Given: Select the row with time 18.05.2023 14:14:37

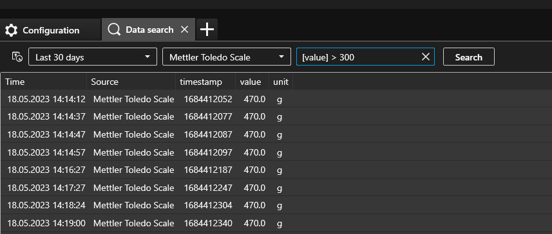Looking at the screenshot, I should (276, 116).
